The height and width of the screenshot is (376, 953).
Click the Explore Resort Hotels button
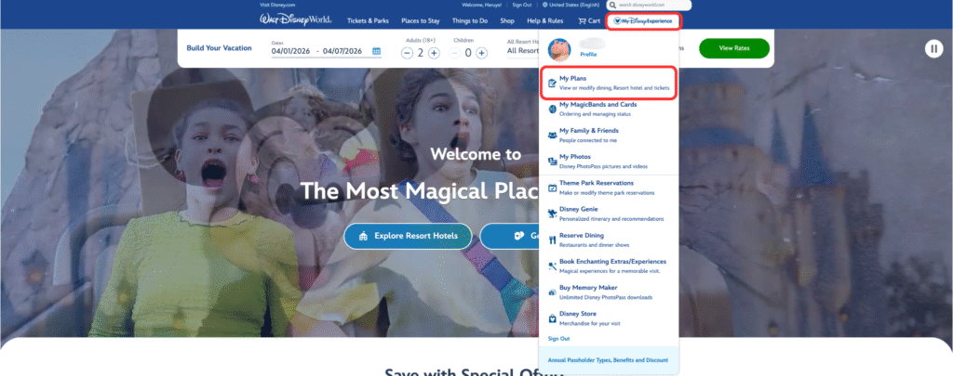(x=408, y=236)
